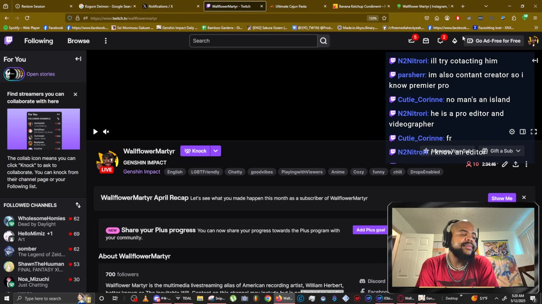Submit the search with the magnifier icon
Screen dimensions: 542x304
pyautogui.click(x=324, y=41)
